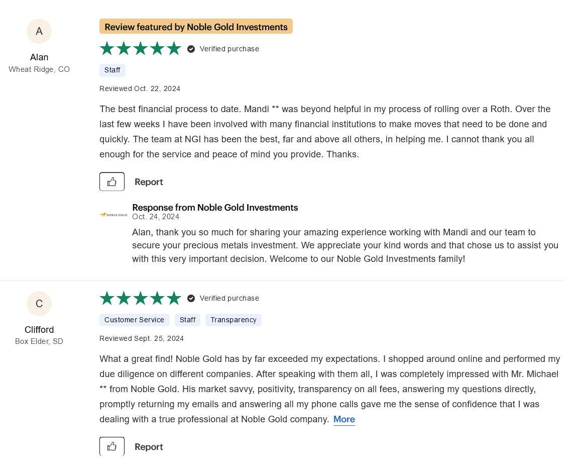Image resolution: width=581 pixels, height=461 pixels.
Task: Click the Staff tag on Clifford's review
Action: [x=187, y=320]
